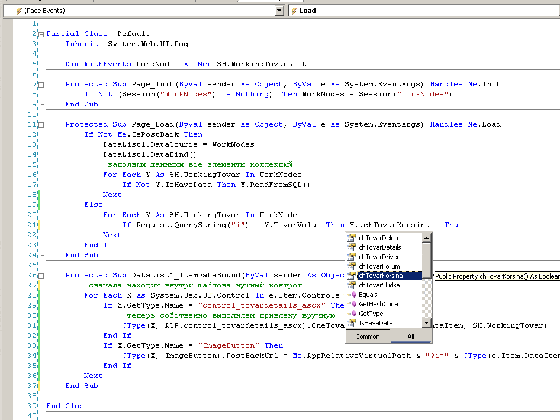Click Page_Load in the sub declaration

pyautogui.click(x=153, y=125)
